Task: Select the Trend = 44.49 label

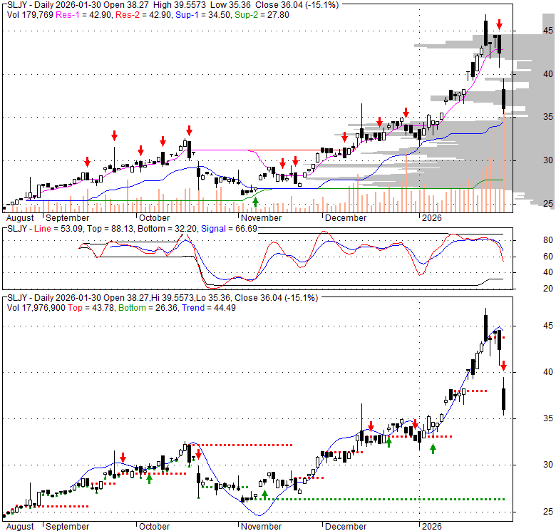Action: click(209, 308)
